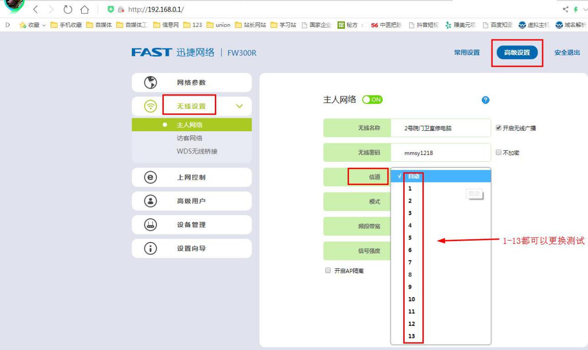
Task: Open the help question-mark icon beside 主人网络
Action: point(485,100)
